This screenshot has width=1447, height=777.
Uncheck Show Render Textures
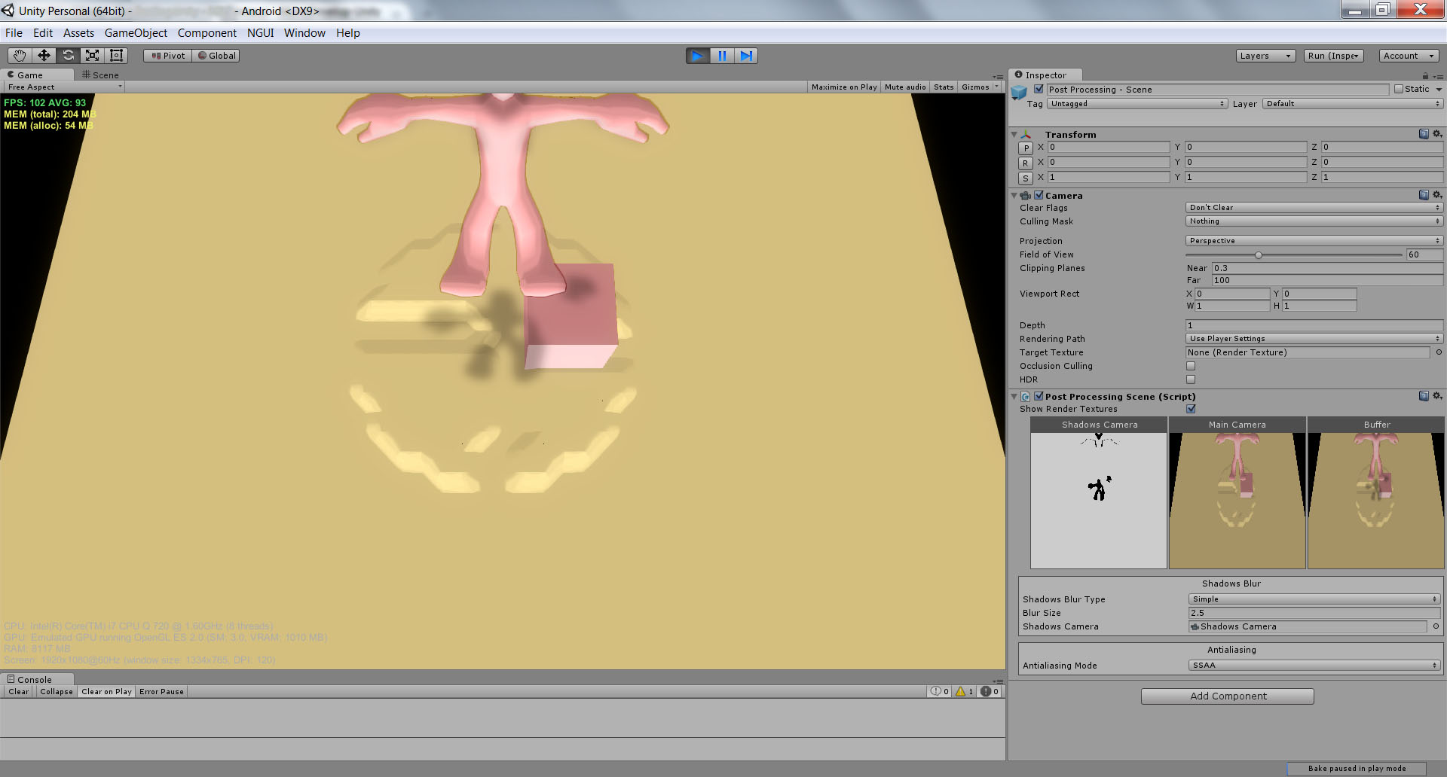click(x=1191, y=409)
